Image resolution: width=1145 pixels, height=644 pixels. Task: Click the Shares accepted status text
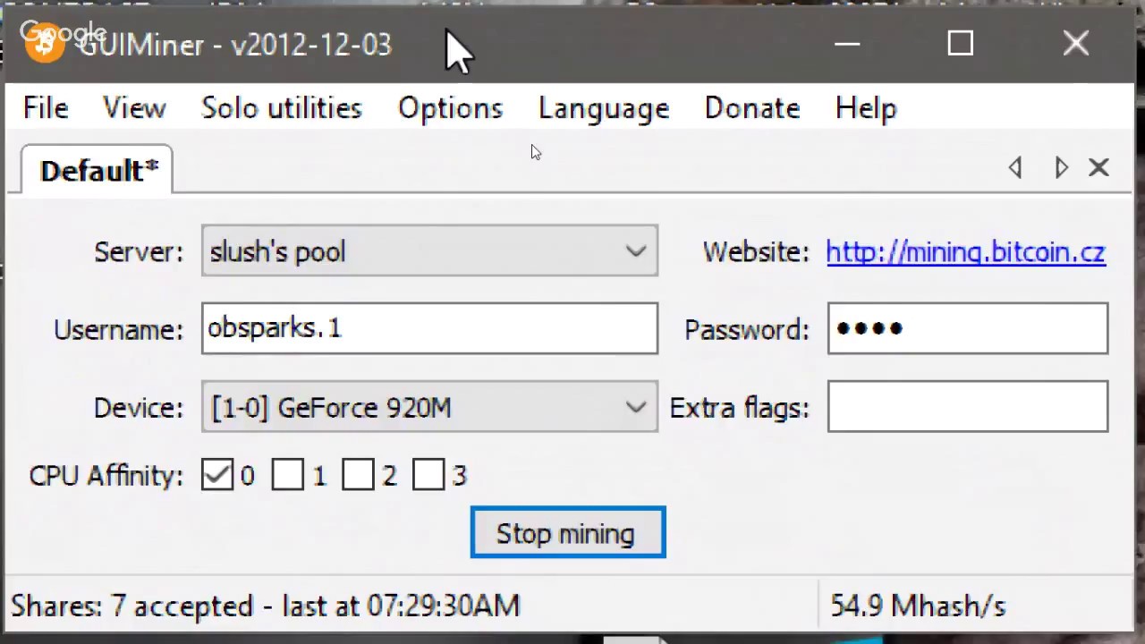click(265, 606)
